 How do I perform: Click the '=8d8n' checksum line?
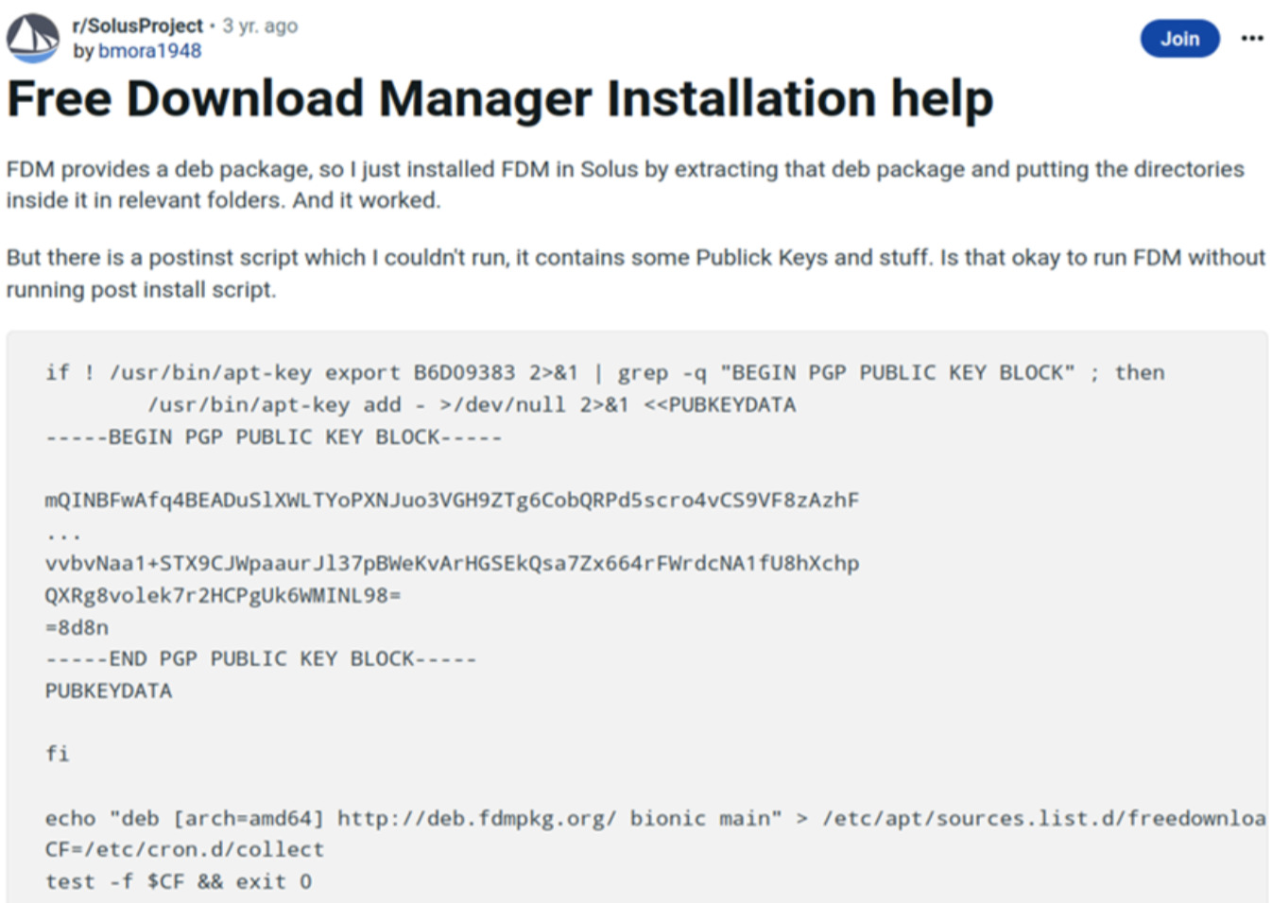click(77, 628)
